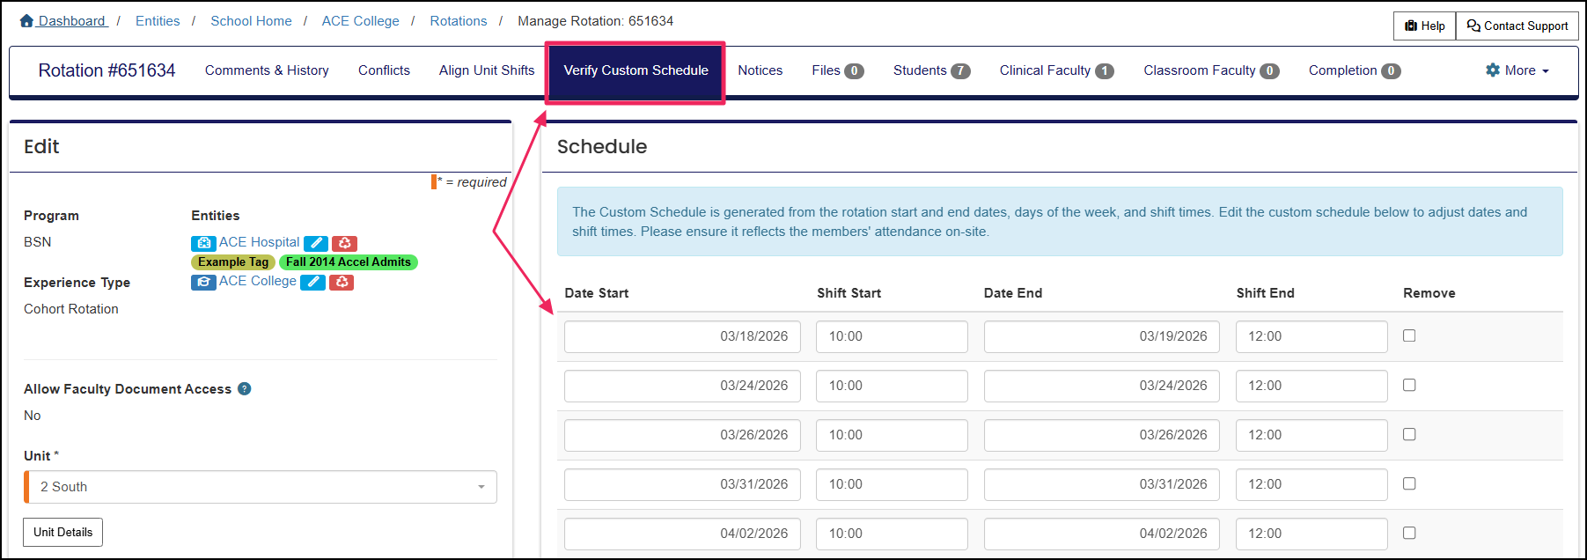1587x560 pixels.
Task: Click the red icon beside ACE Hospital
Action: pos(344,243)
